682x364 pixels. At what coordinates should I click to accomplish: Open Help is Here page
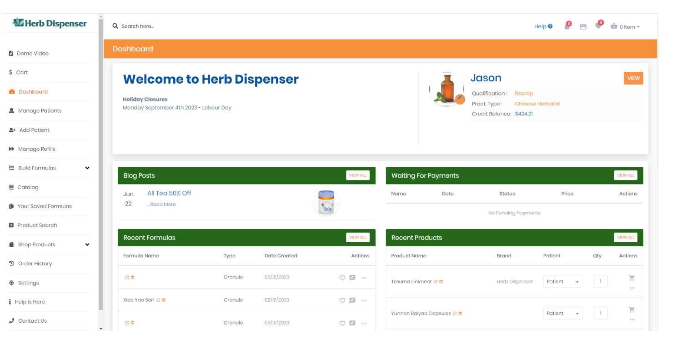tap(27, 301)
